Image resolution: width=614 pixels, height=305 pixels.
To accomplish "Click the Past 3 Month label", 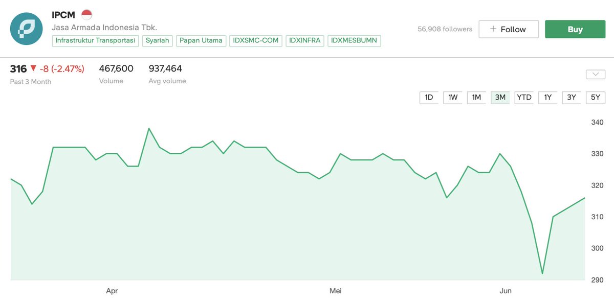I will (31, 82).
